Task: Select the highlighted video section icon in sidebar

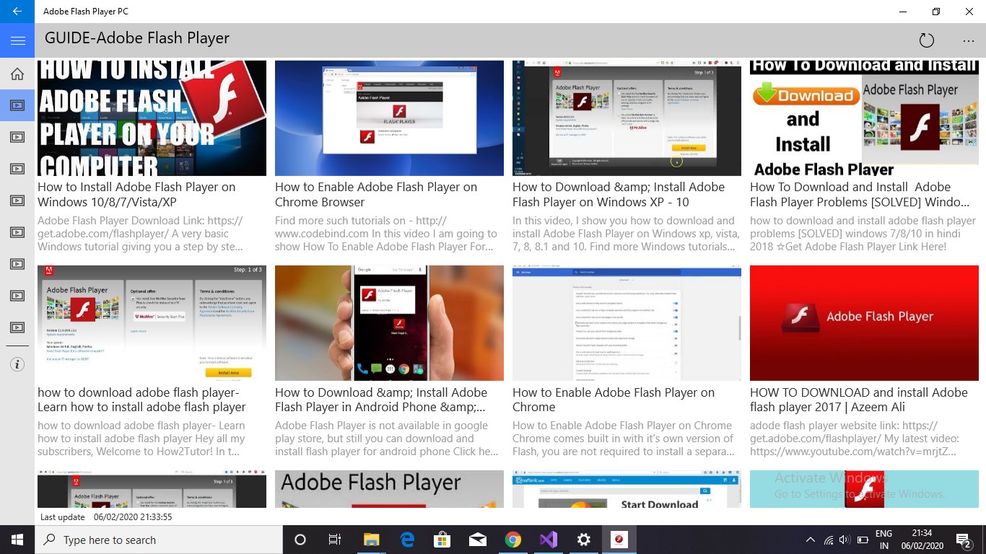Action: tap(17, 105)
